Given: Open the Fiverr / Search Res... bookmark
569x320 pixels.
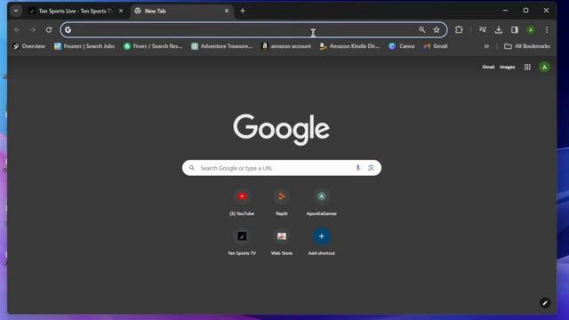Looking at the screenshot, I should tap(153, 46).
